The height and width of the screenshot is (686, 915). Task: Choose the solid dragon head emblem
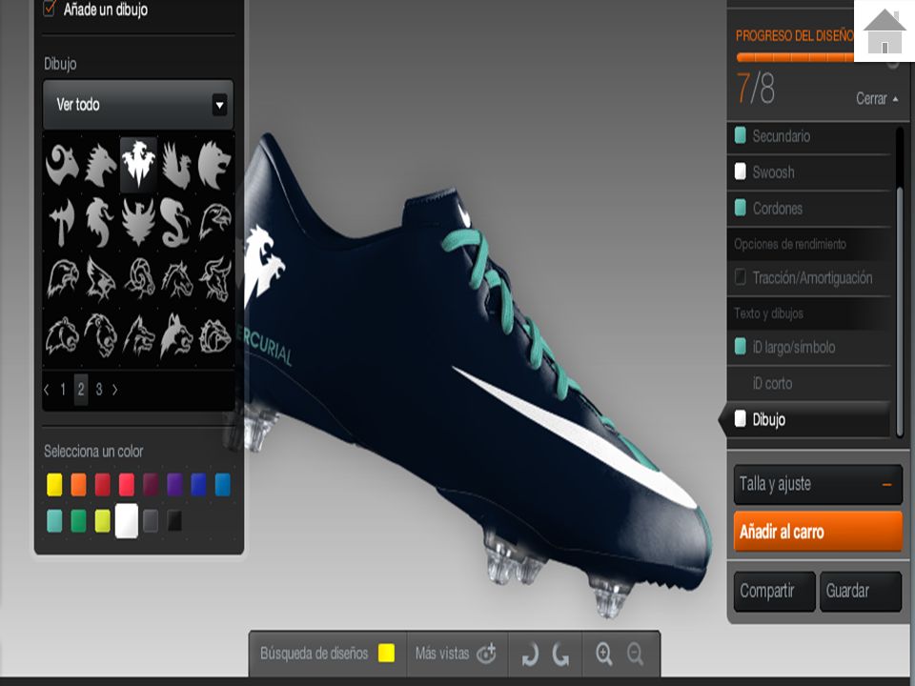click(100, 165)
